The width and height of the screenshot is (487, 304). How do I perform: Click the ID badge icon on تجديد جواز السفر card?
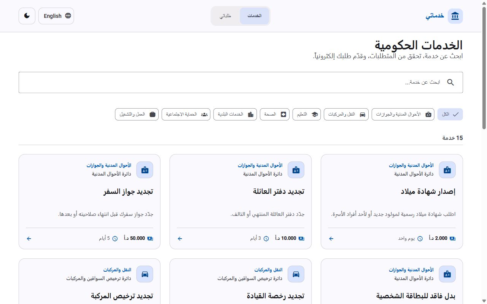[145, 170]
